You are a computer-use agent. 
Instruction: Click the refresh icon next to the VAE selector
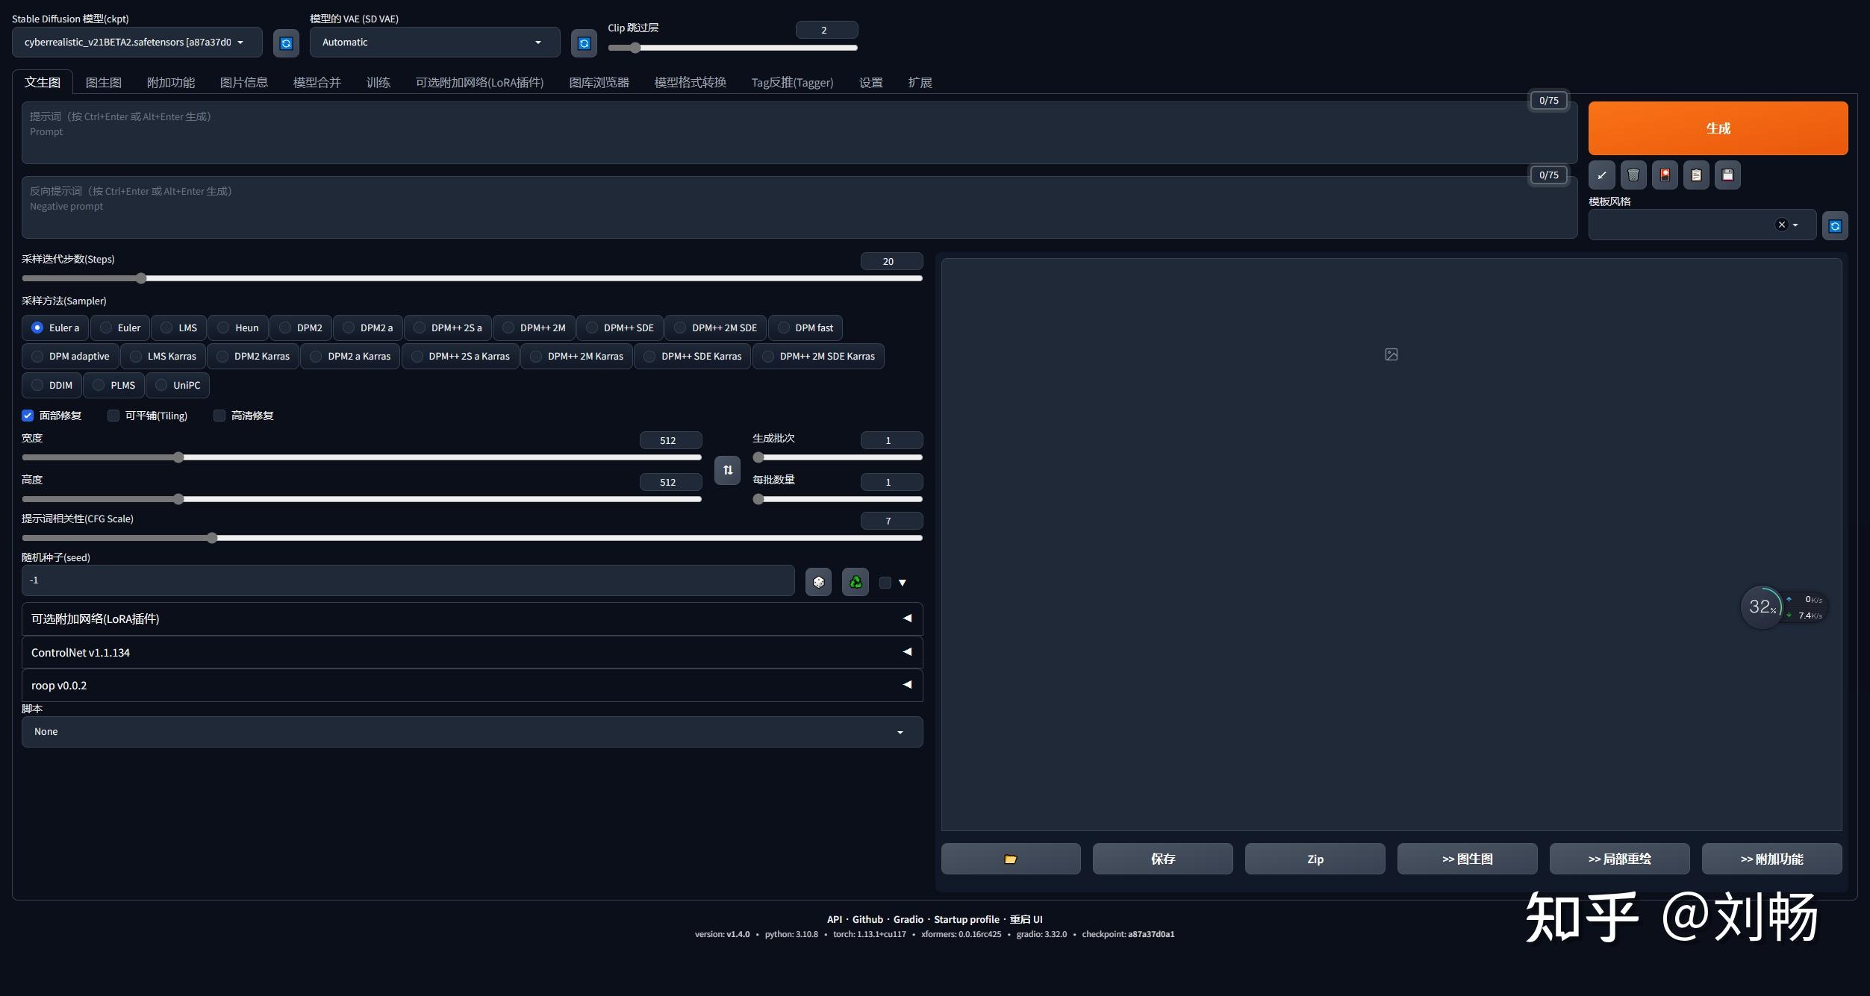pyautogui.click(x=583, y=43)
